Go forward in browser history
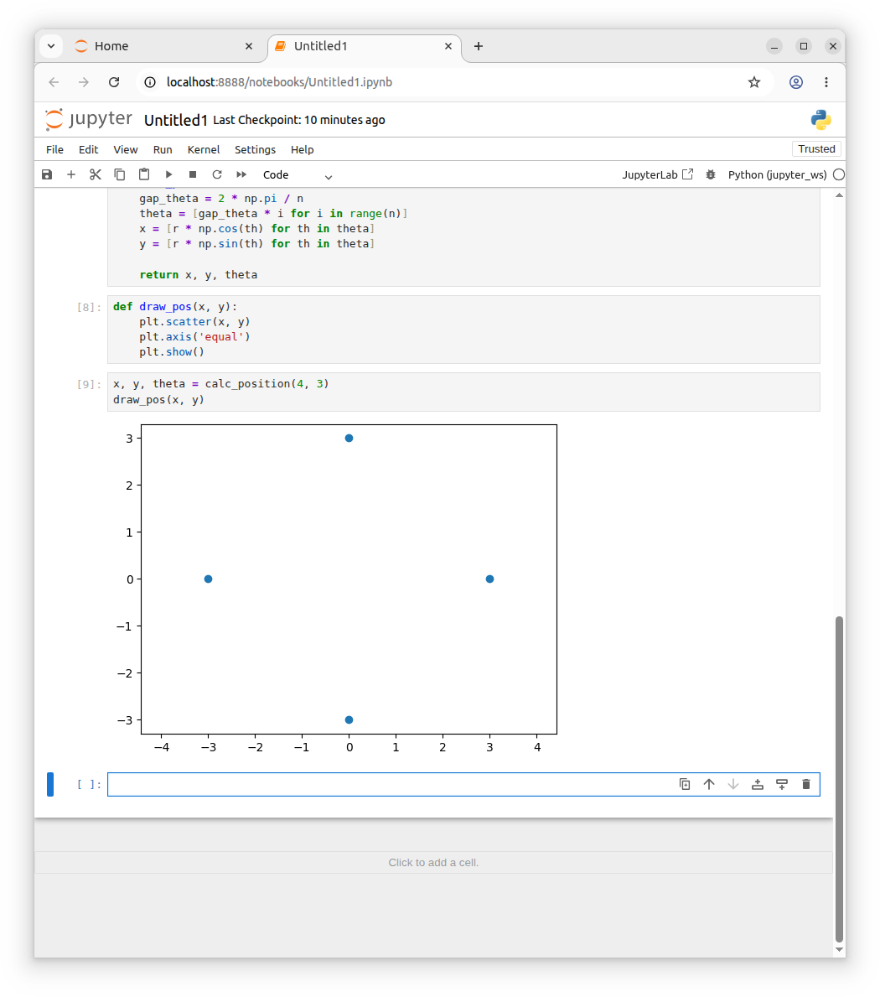880x997 pixels. tap(84, 82)
